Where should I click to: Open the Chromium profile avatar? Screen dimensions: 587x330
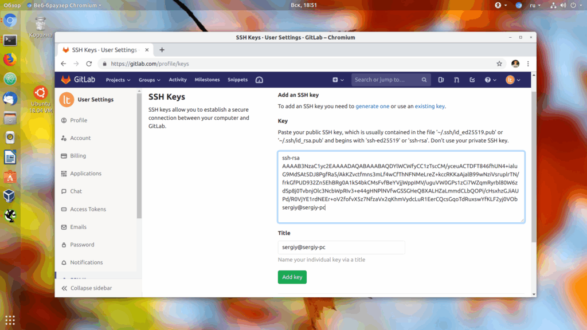click(x=515, y=64)
